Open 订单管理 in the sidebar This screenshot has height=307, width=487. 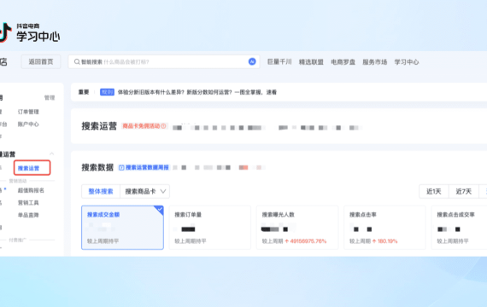click(28, 112)
